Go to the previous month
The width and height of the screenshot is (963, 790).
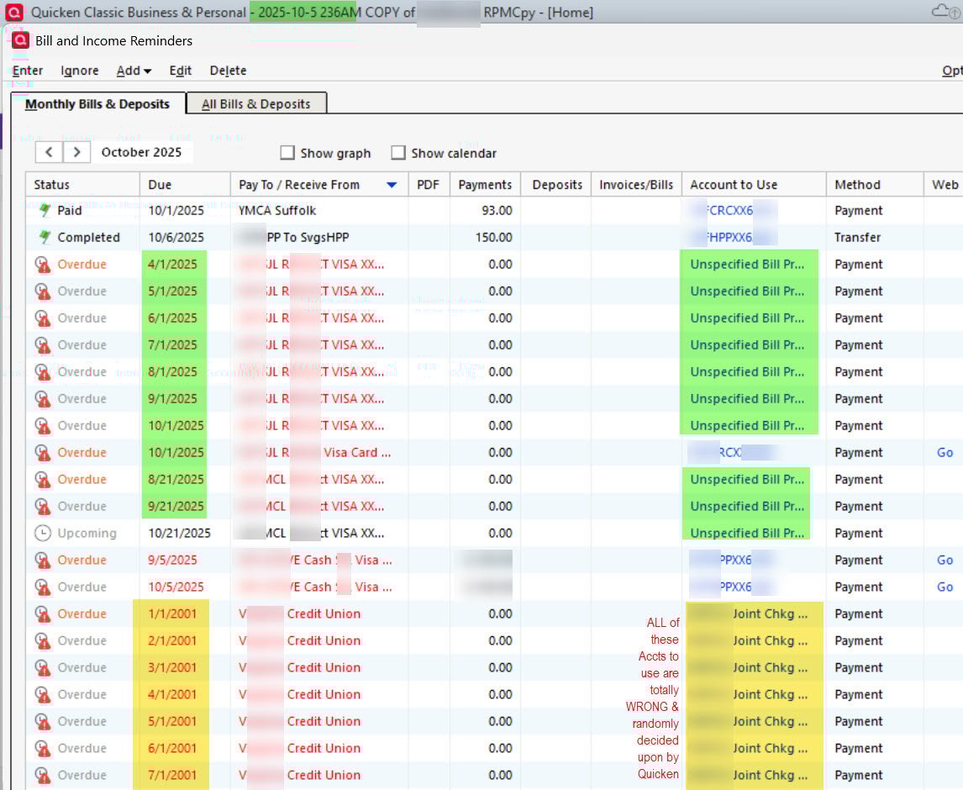[x=49, y=152]
